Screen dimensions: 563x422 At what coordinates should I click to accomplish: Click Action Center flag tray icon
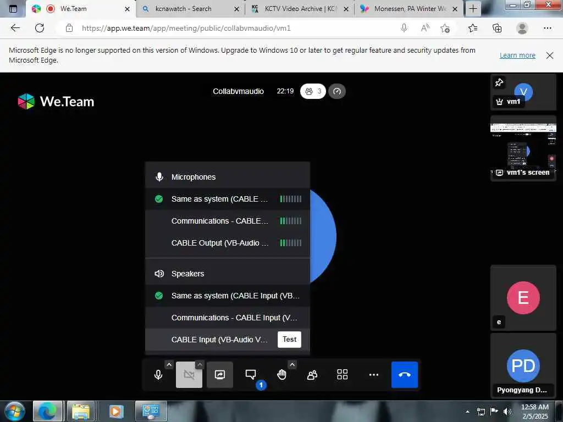point(494,412)
